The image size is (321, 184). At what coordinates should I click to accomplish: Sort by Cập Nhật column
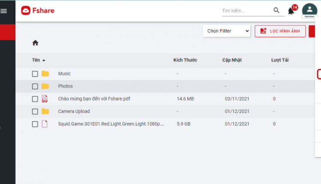coord(232,60)
